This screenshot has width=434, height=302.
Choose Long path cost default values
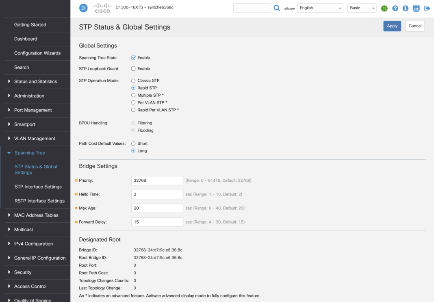[133, 151]
